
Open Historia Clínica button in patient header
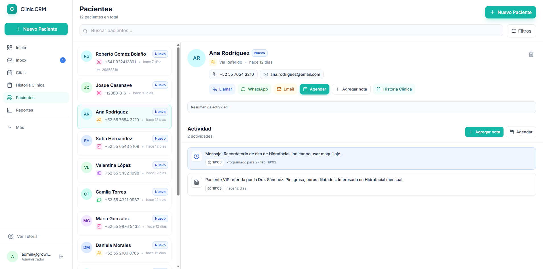(394, 89)
